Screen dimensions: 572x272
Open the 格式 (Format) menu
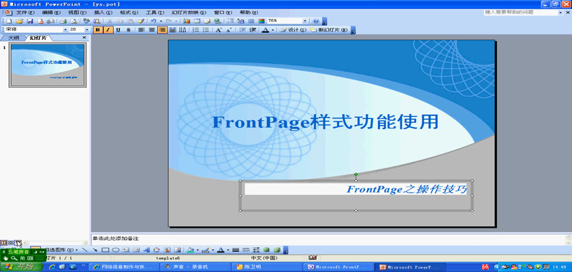tap(129, 12)
